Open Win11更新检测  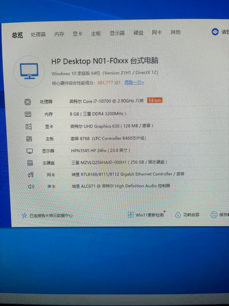point(150,215)
